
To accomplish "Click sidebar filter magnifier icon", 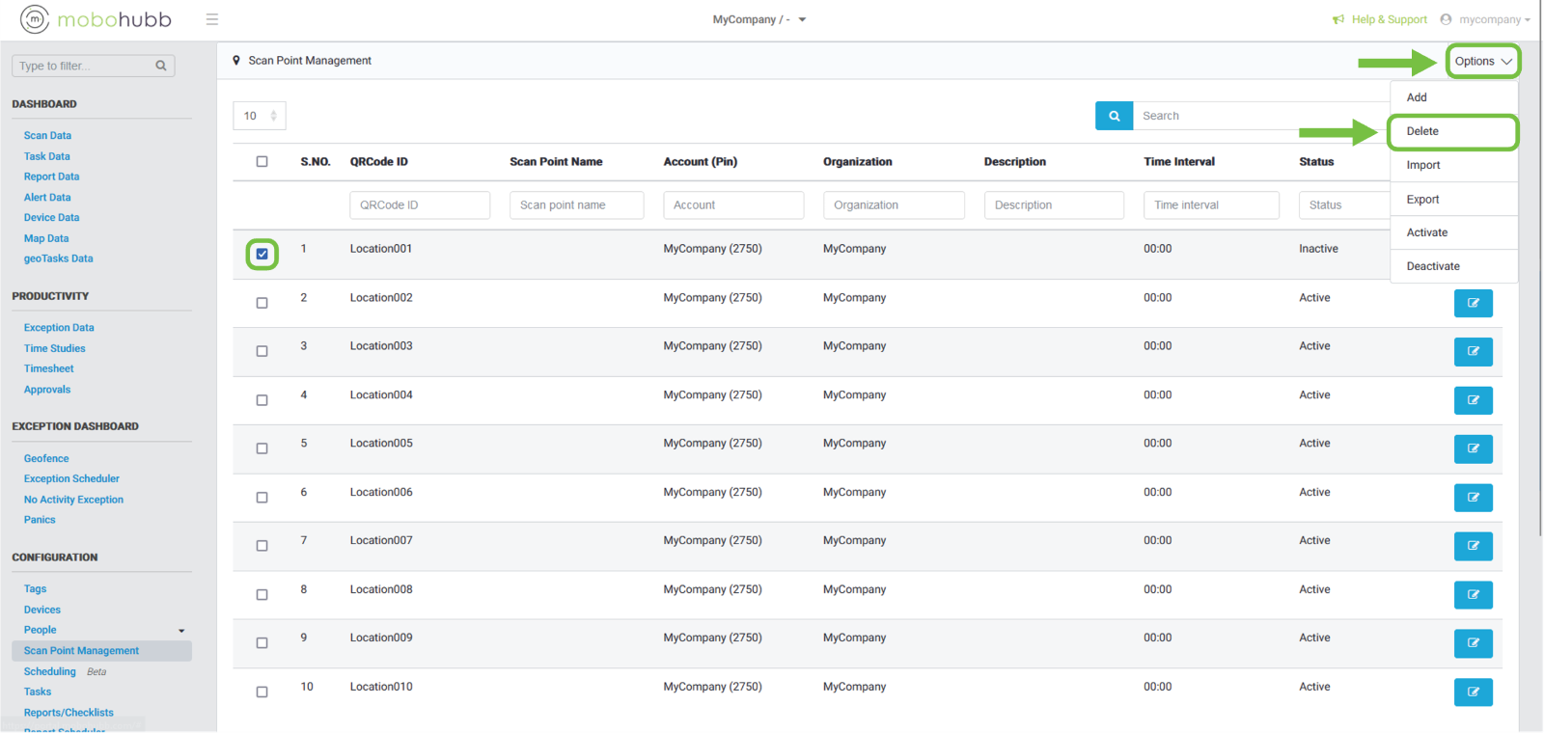I will point(161,66).
